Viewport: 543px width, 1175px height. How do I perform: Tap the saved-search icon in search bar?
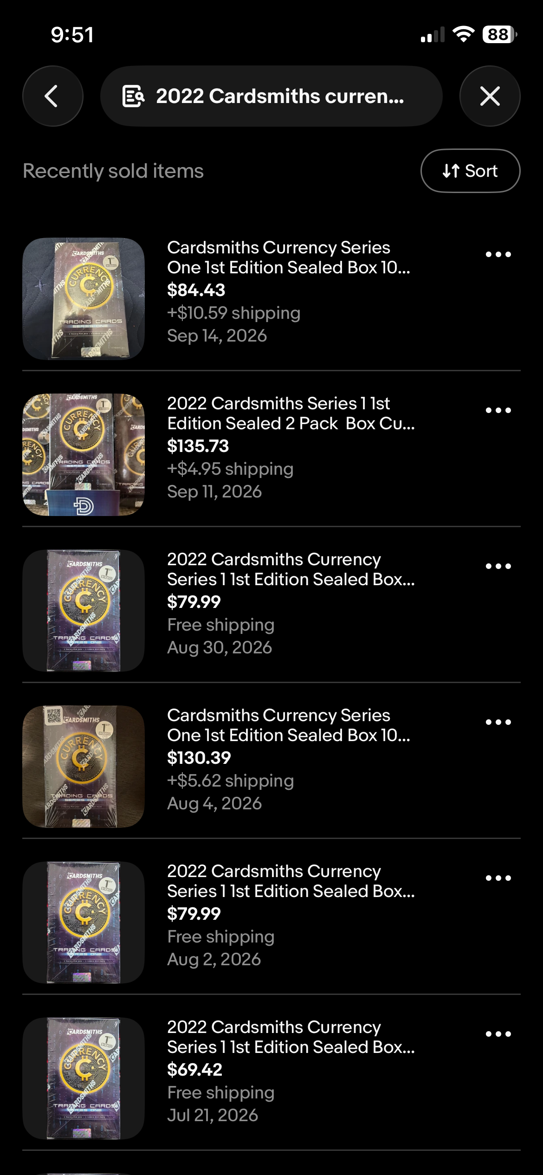coord(133,96)
